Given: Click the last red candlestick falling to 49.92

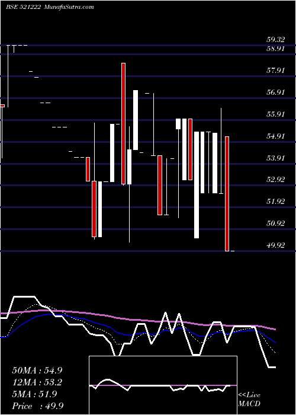Looking at the screenshot, I should 227,194.
